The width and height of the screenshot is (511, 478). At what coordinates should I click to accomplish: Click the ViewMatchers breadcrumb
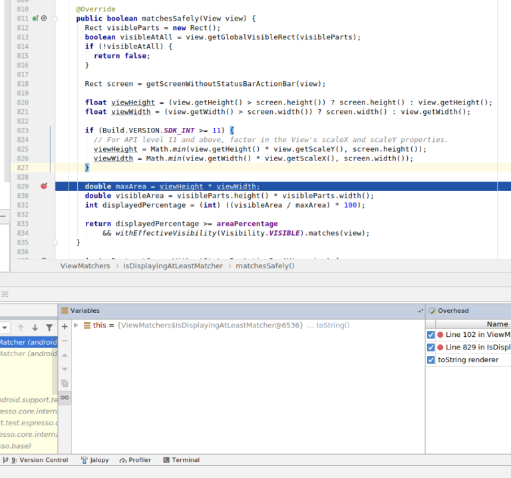pos(85,266)
